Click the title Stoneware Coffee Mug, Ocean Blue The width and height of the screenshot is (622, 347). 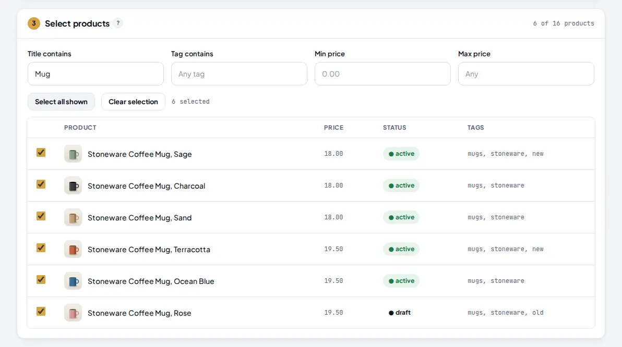[151, 281]
